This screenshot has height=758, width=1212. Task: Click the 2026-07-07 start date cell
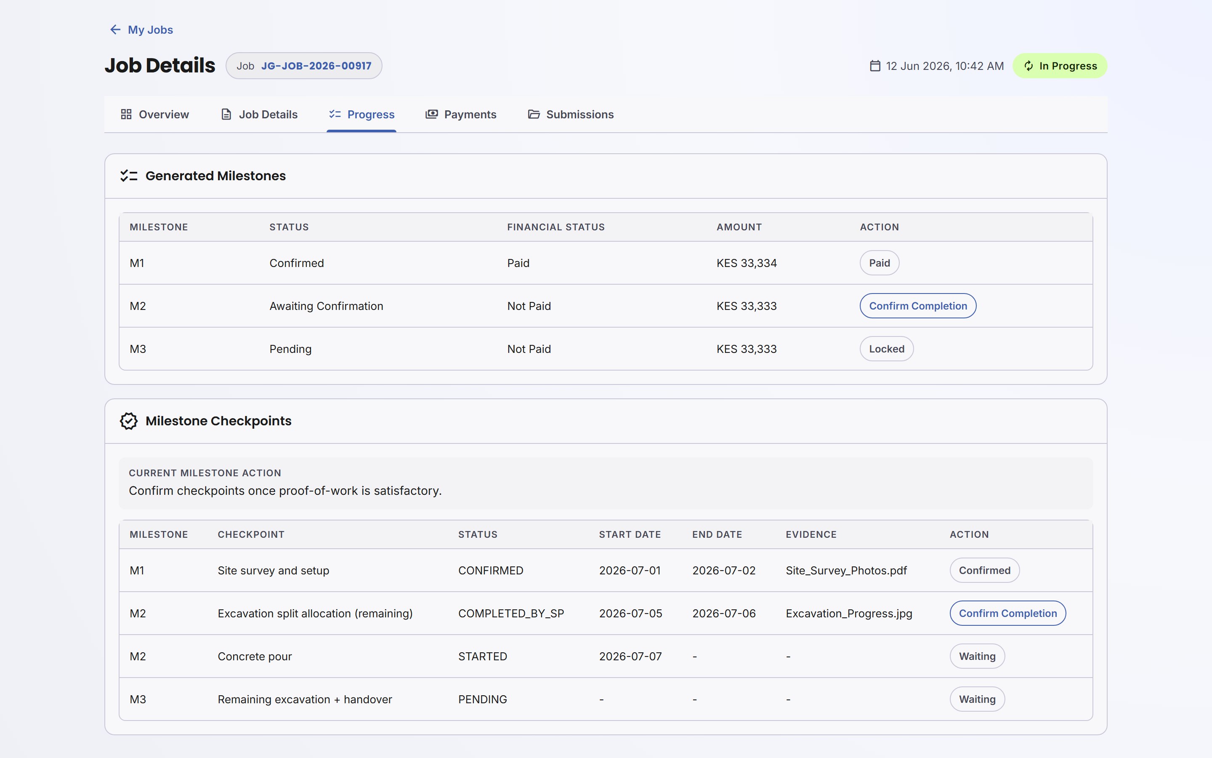[630, 656]
